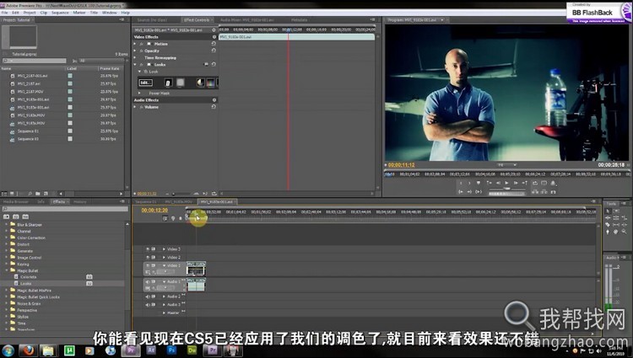This screenshot has width=633, height=358.
Task: Select the Pen tool
Action: point(608,232)
